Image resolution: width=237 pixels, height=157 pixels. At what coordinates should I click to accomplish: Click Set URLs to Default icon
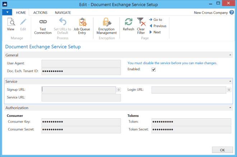[x=62, y=22]
